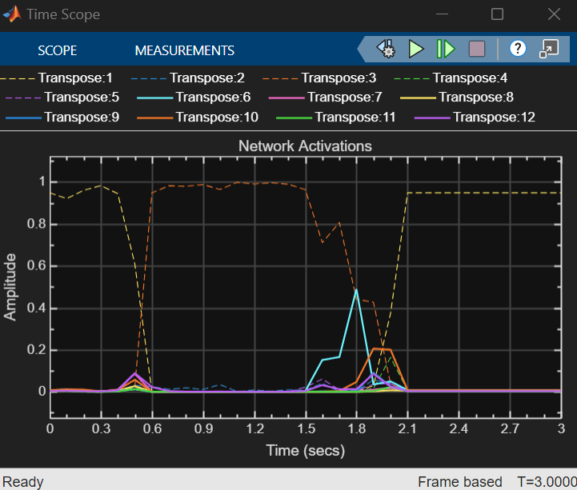
Task: Click the MATLAB logo in title bar
Action: click(x=12, y=14)
